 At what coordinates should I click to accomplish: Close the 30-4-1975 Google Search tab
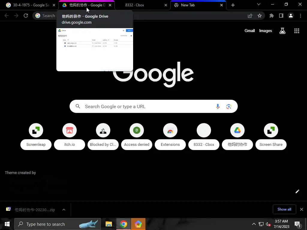54,5
